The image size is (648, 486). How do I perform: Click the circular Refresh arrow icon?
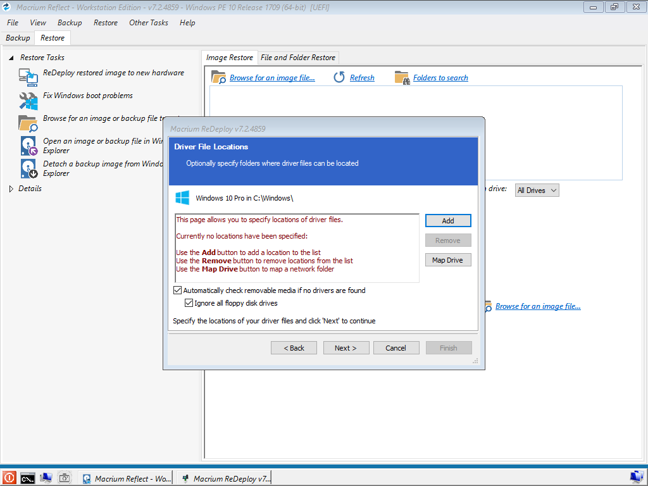pos(339,77)
